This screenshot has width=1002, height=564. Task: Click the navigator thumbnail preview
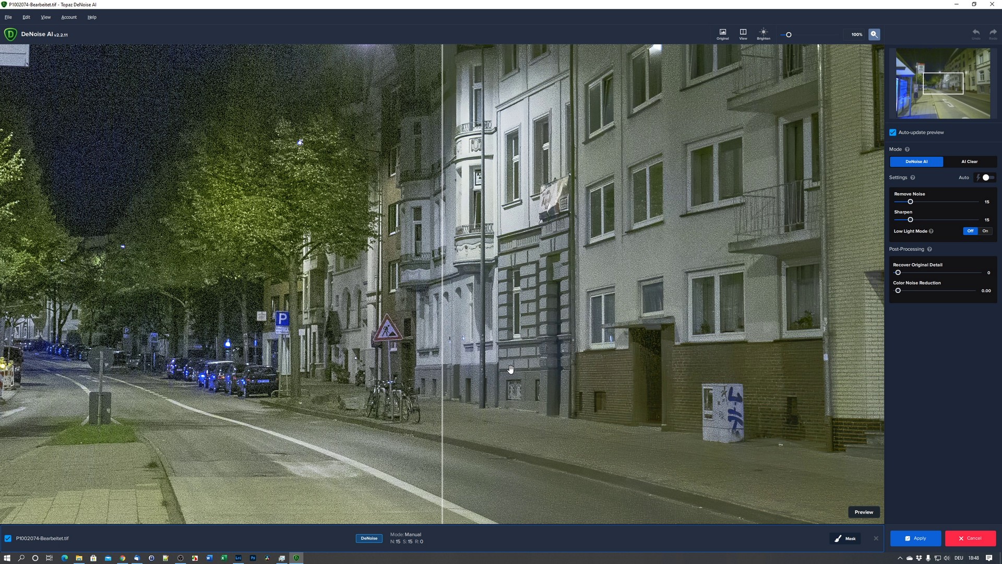[943, 83]
